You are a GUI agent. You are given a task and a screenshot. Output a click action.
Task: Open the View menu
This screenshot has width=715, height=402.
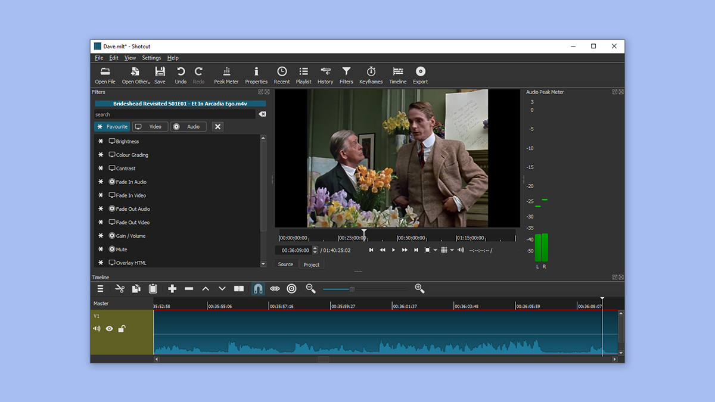pyautogui.click(x=130, y=58)
